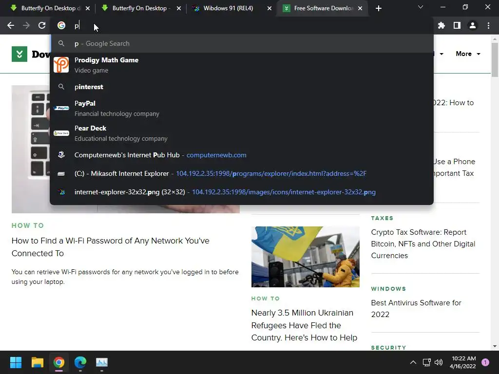Click the SECURITY category label
The height and width of the screenshot is (374, 499).
point(388,348)
